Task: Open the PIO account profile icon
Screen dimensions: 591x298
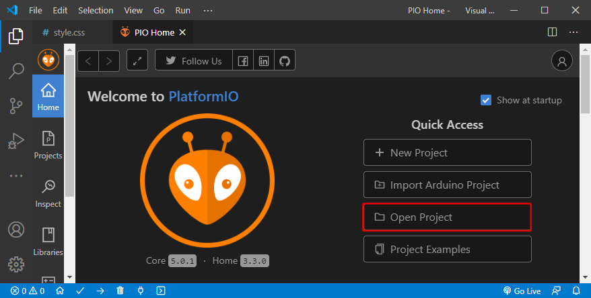Action: [x=562, y=60]
